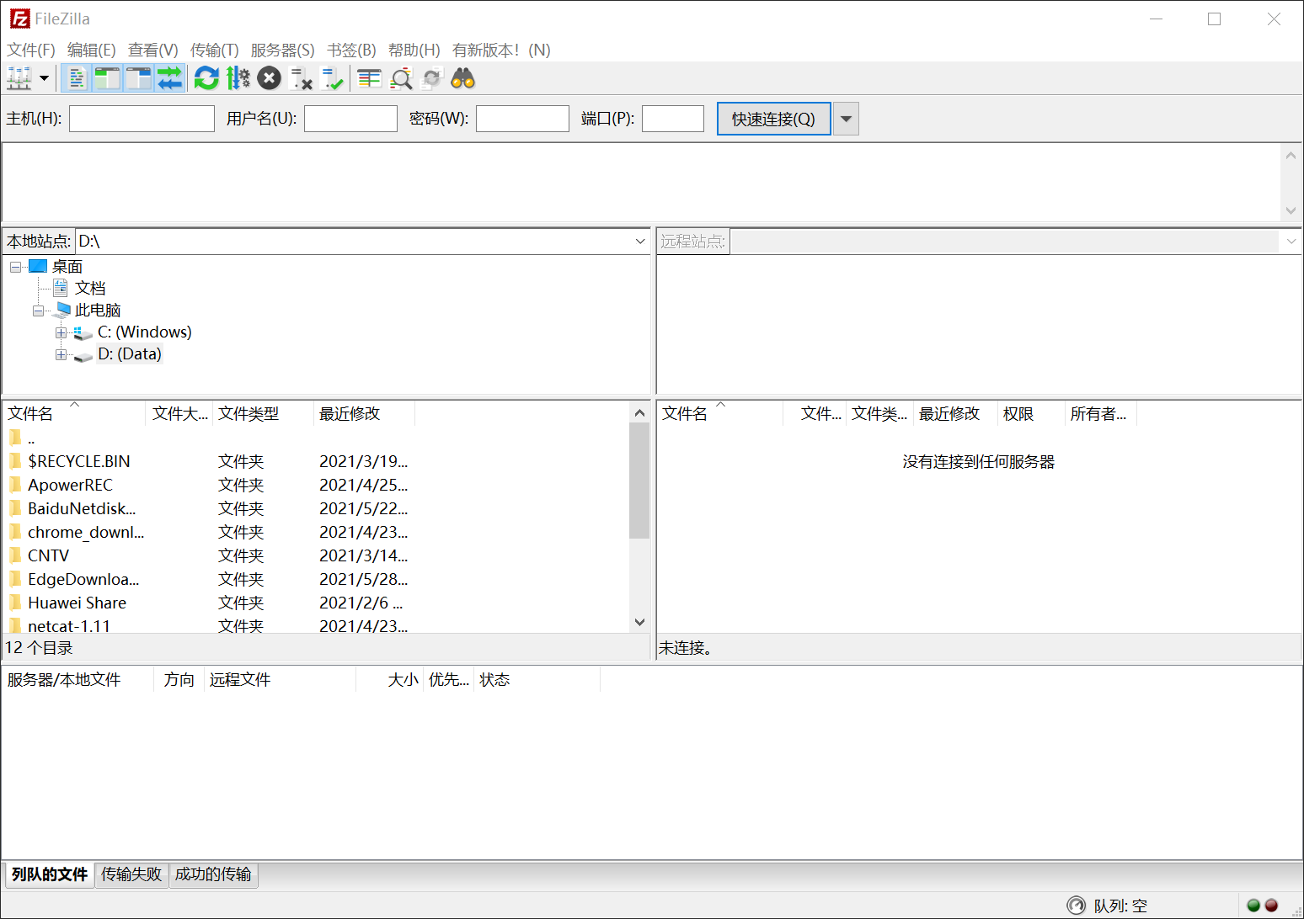Focus the 端口(P) port field

point(673,119)
